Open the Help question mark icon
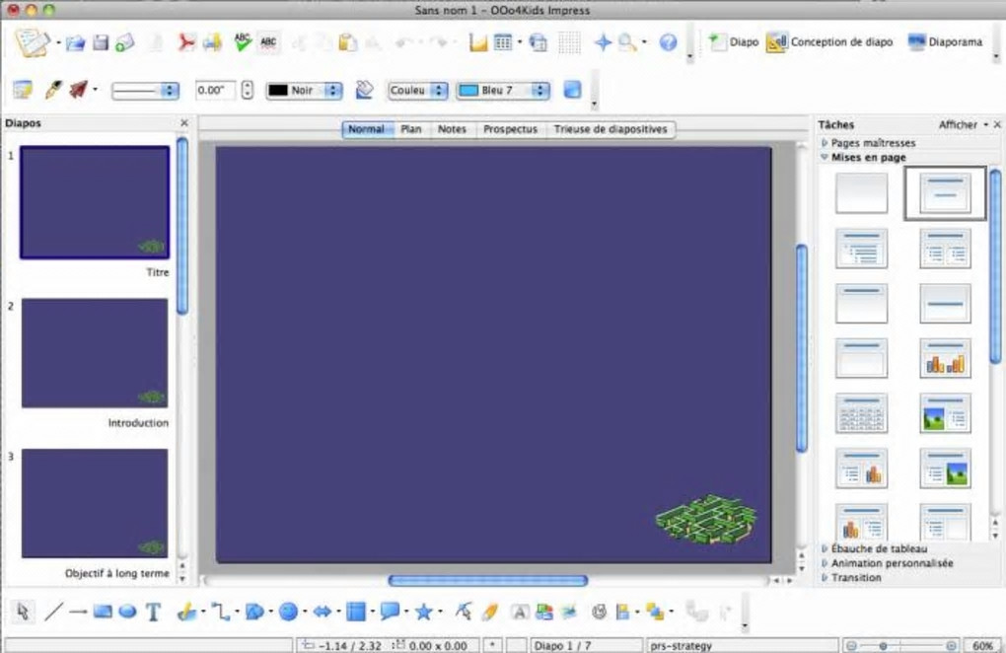 click(668, 42)
